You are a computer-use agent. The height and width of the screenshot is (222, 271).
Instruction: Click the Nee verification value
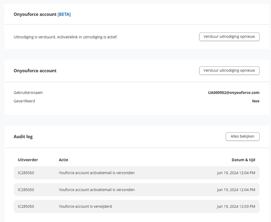point(256,101)
